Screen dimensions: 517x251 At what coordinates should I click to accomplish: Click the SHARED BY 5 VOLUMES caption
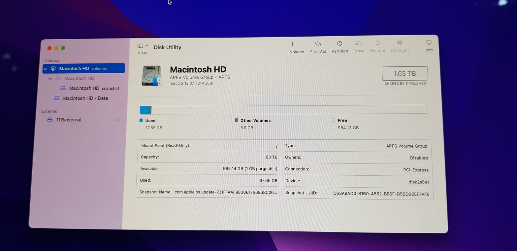coord(405,84)
